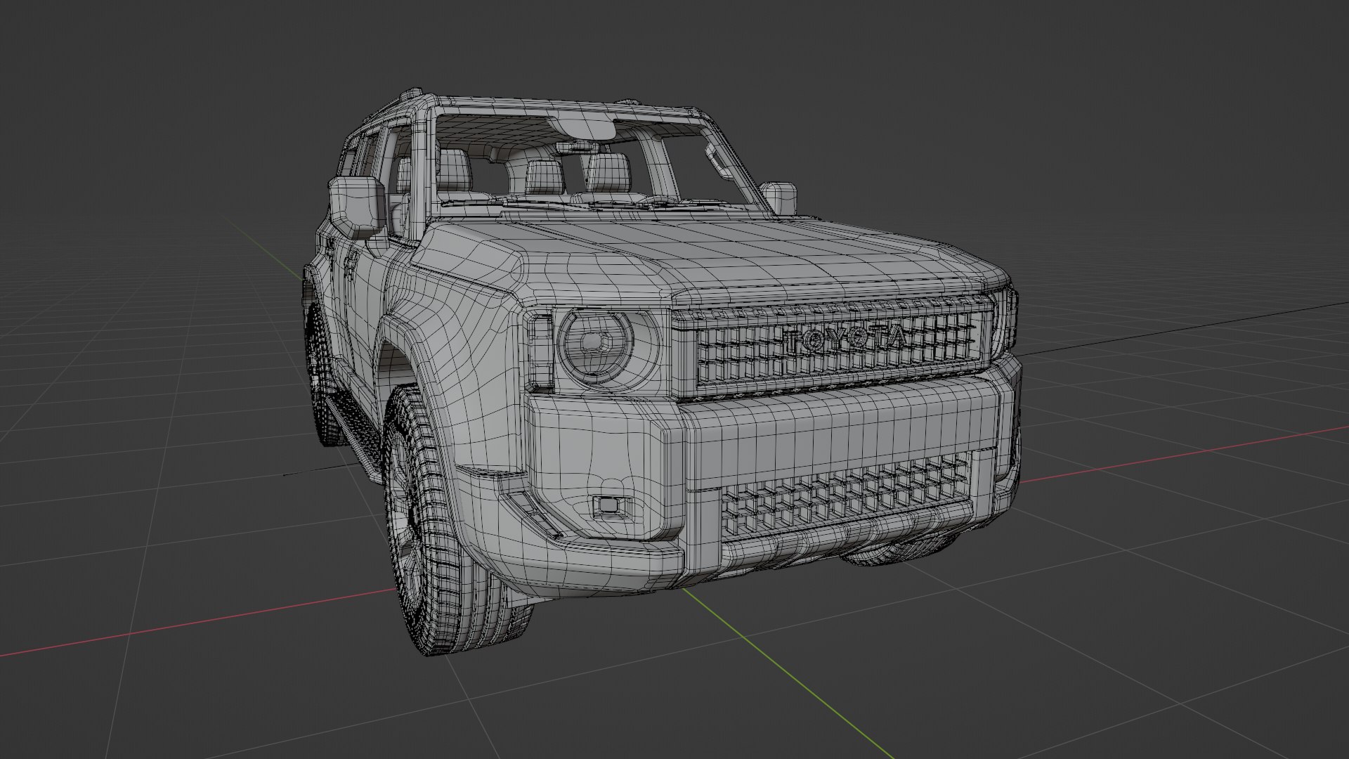
Task: Select the large side mirror by the driver door
Action: [357, 207]
